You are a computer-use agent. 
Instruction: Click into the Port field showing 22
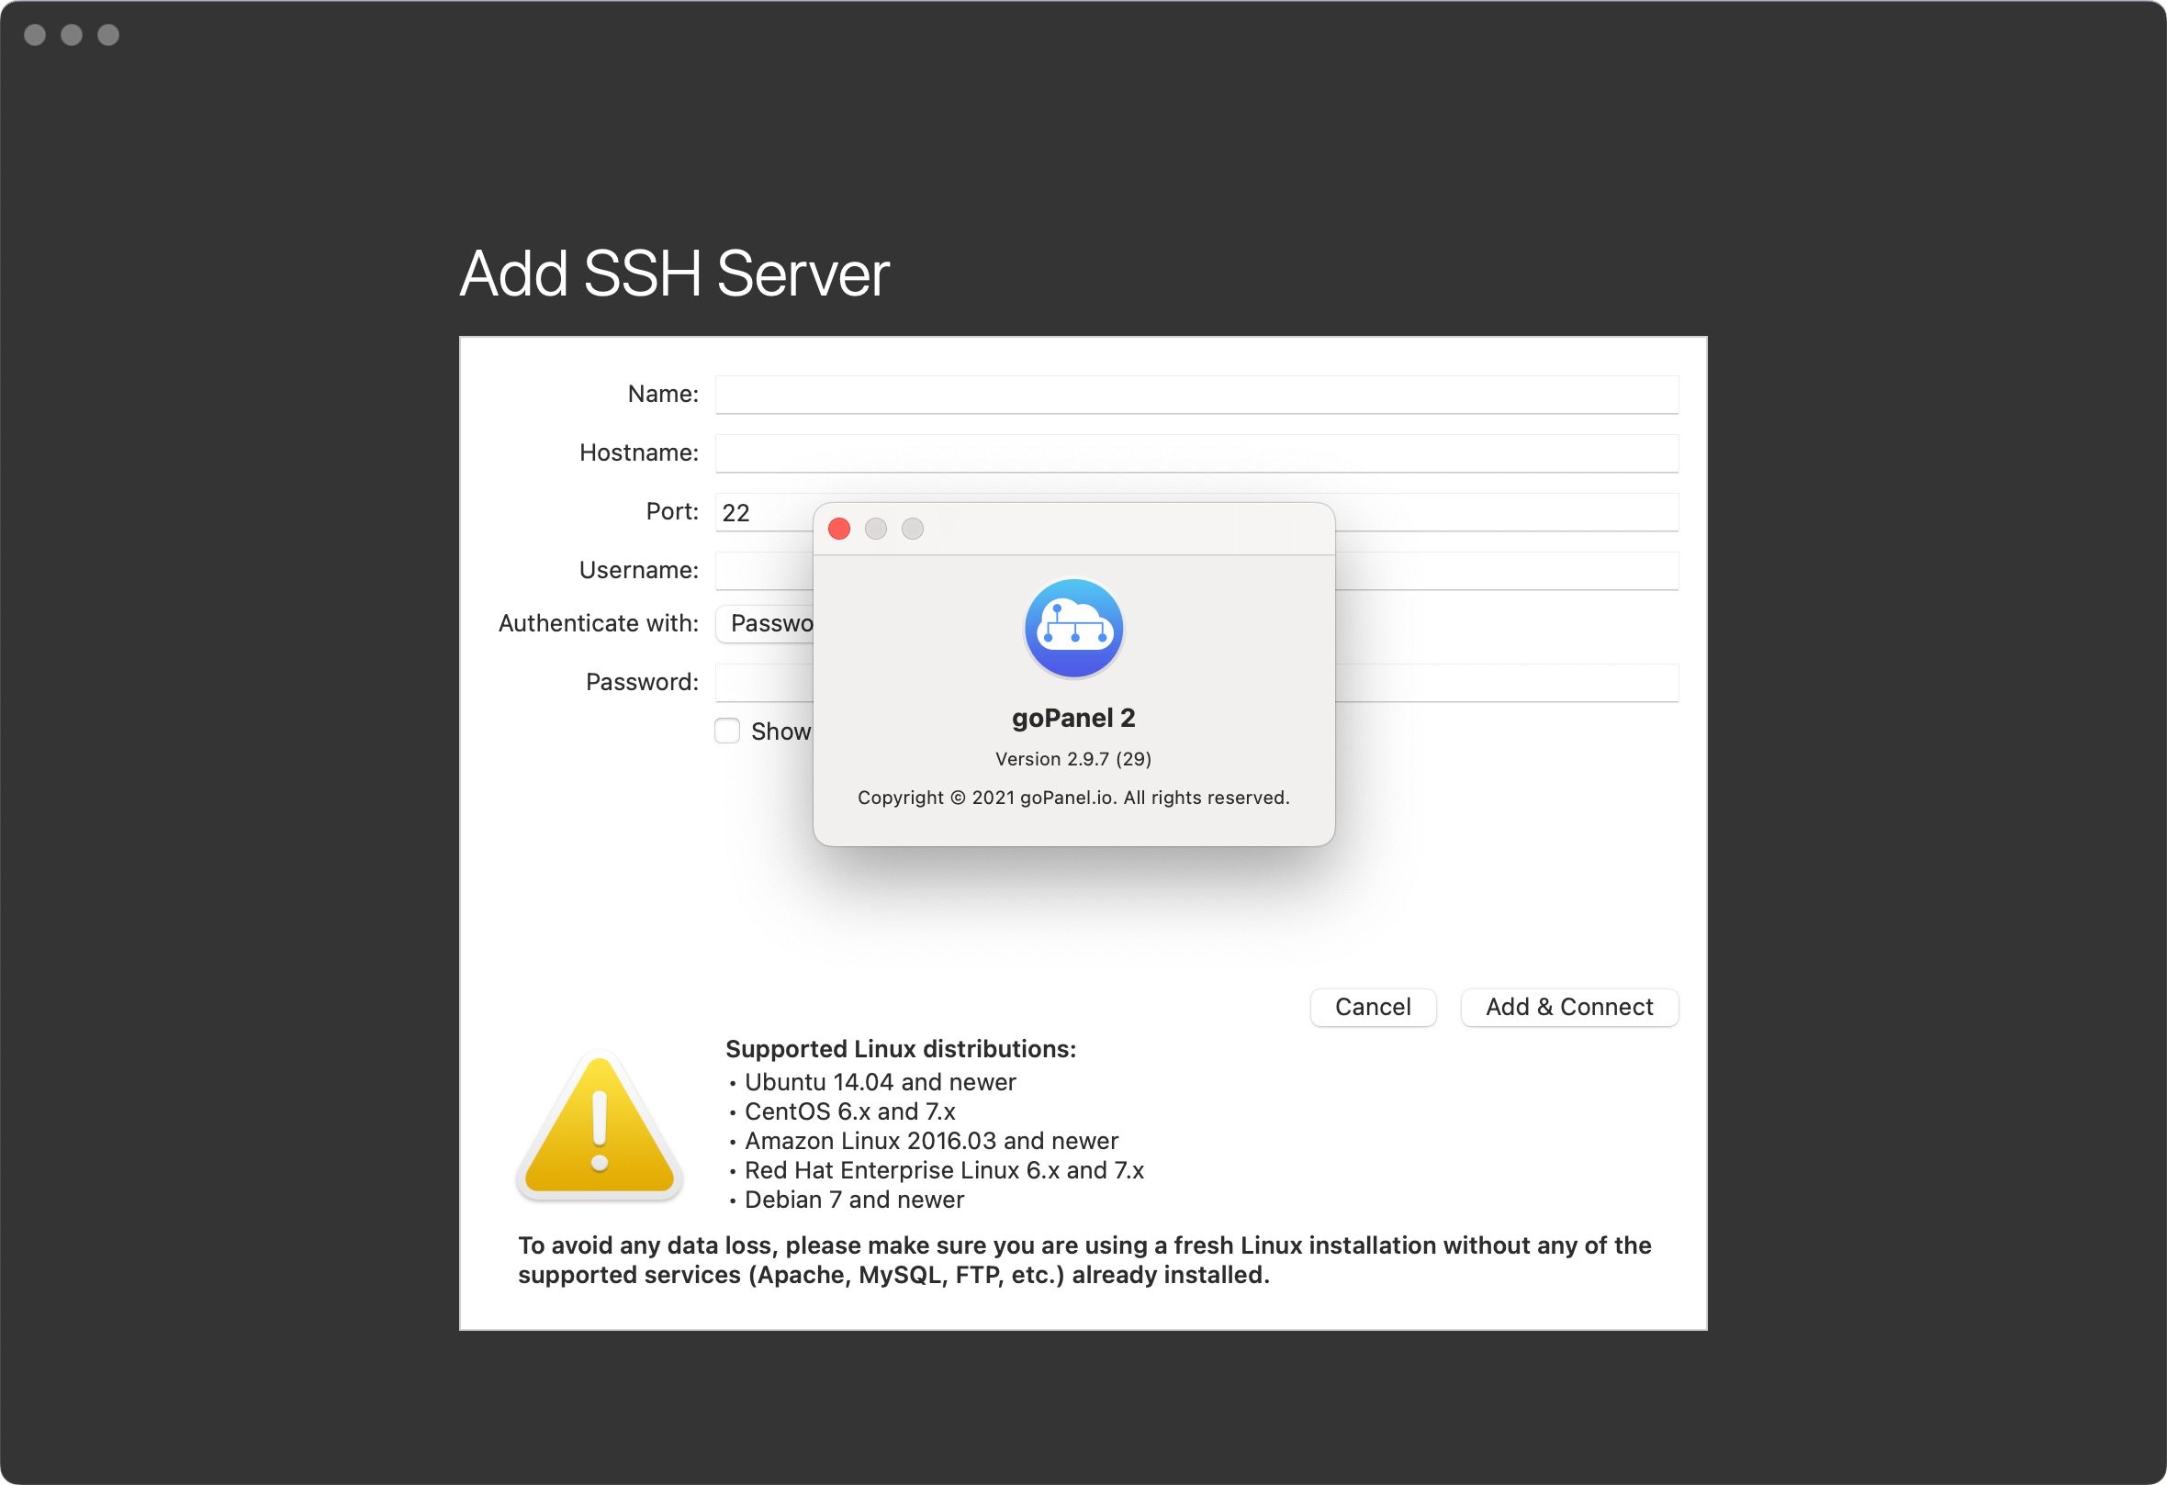pyautogui.click(x=764, y=513)
